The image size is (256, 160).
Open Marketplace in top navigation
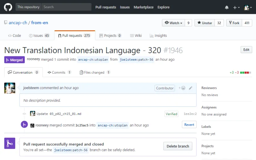tap(143, 7)
